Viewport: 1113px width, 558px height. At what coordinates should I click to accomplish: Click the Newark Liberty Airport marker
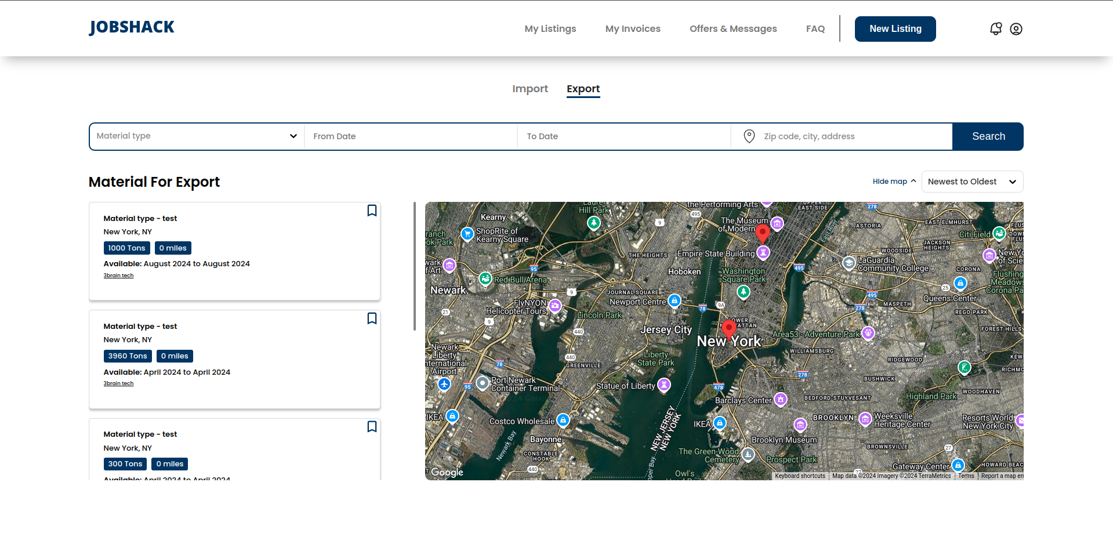click(444, 384)
